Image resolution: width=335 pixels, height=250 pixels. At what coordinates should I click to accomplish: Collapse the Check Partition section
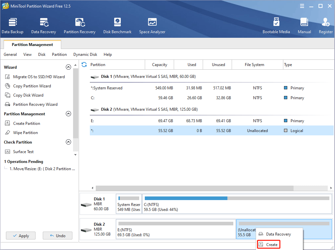tap(68, 142)
